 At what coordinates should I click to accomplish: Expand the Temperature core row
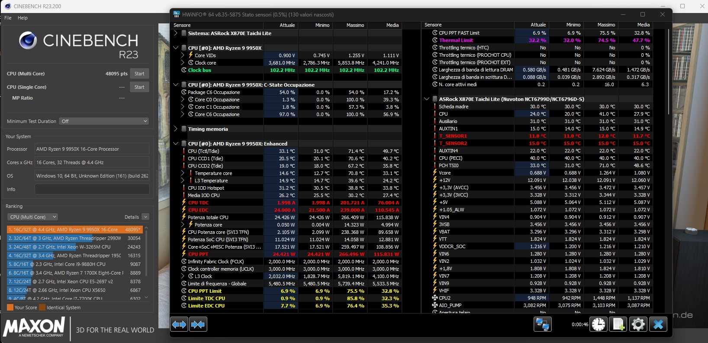pos(183,173)
